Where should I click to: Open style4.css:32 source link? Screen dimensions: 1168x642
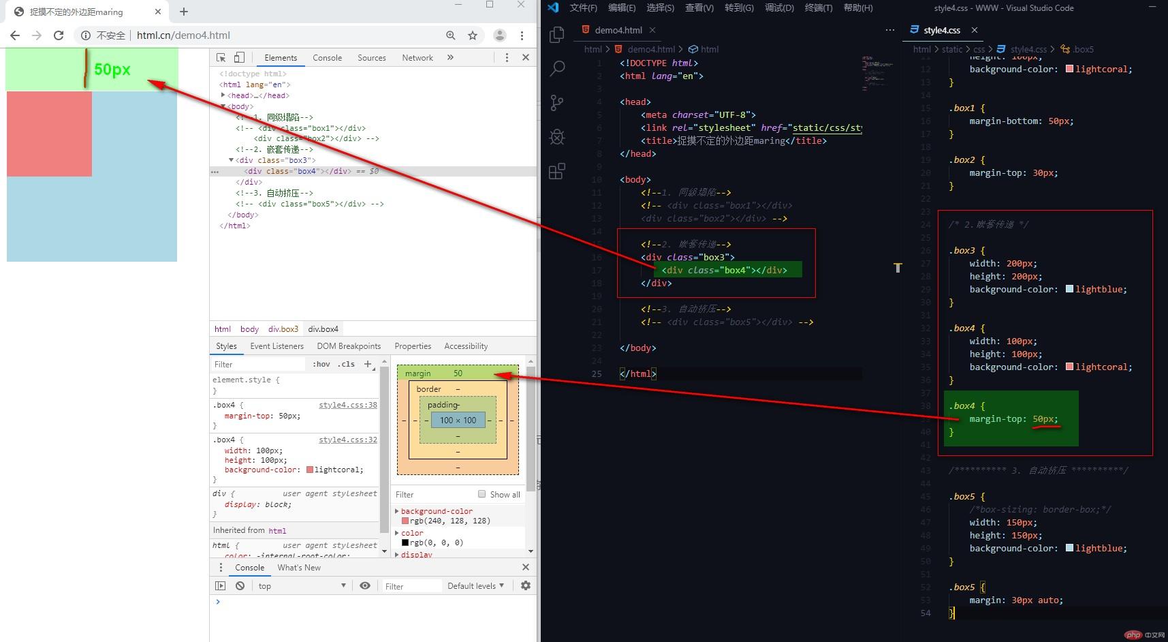point(348,440)
